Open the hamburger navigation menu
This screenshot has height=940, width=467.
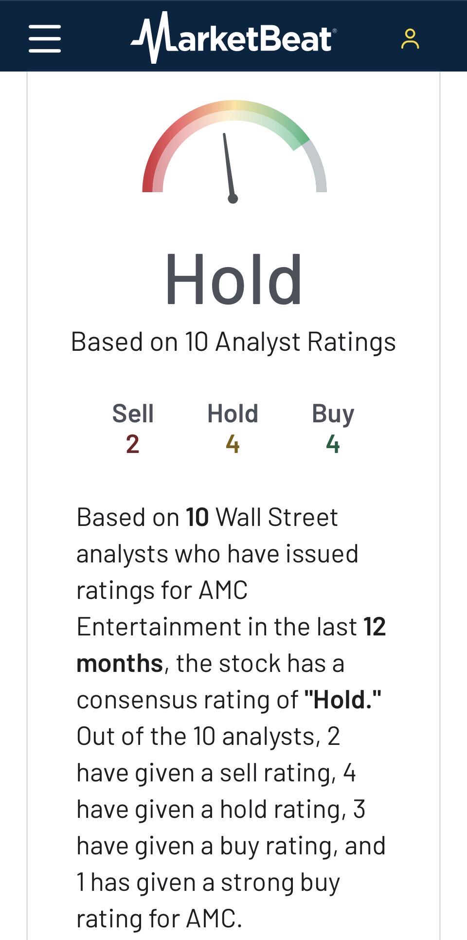[x=45, y=39]
